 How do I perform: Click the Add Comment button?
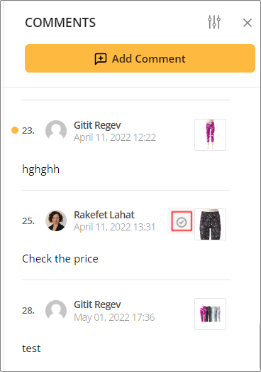click(140, 58)
